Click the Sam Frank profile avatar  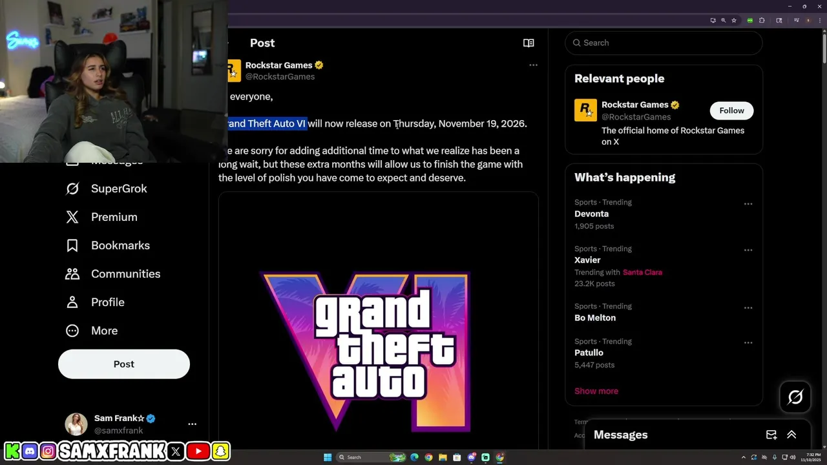pyautogui.click(x=76, y=424)
